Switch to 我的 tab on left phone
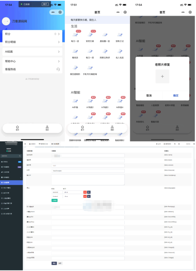Image resolution: width=196 pixels, height=271 pixels. [x=47, y=128]
